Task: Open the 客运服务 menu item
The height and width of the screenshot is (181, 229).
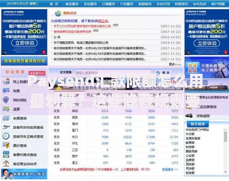Action: pos(72,4)
